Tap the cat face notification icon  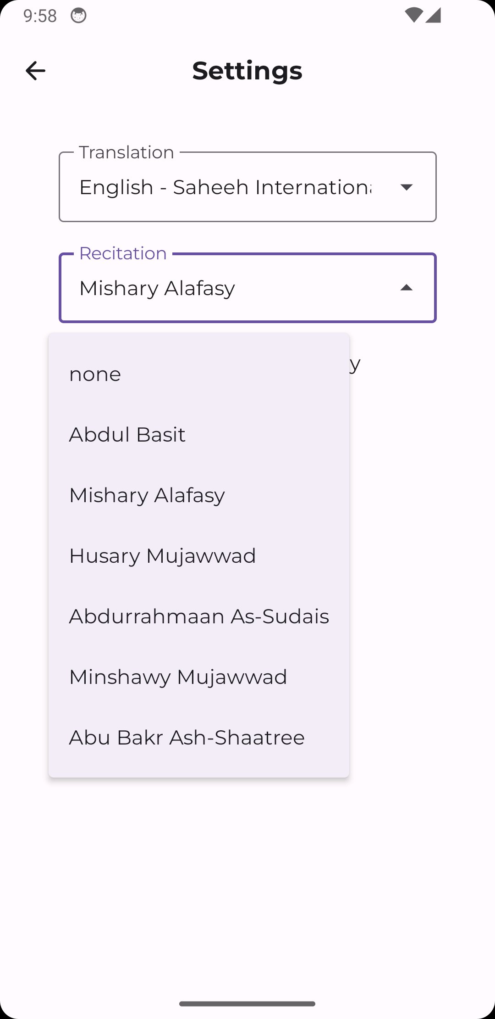[78, 16]
